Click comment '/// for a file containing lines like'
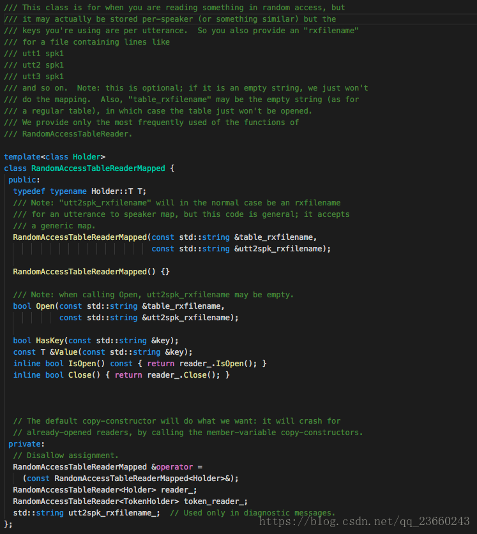This screenshot has height=534, width=477. click(x=87, y=42)
